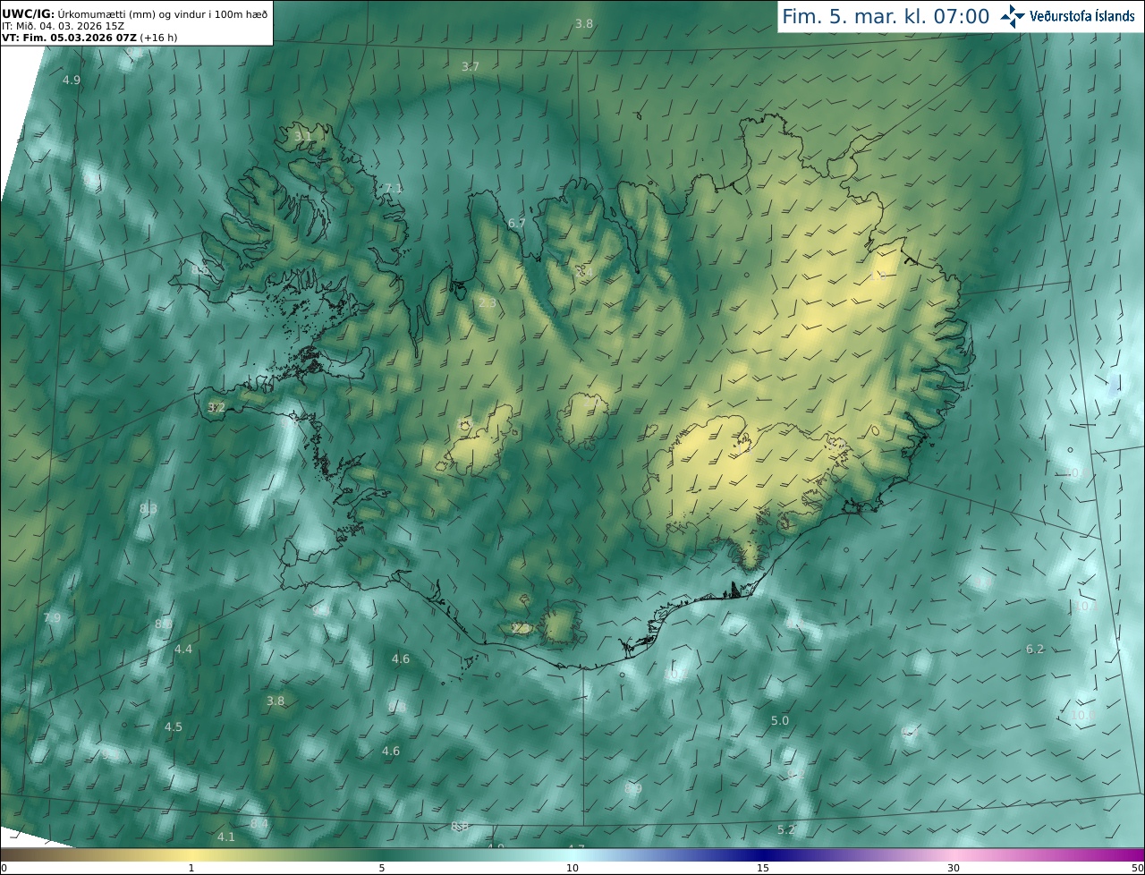
Task: Click the 6.7 value on the map
Action: (x=517, y=223)
